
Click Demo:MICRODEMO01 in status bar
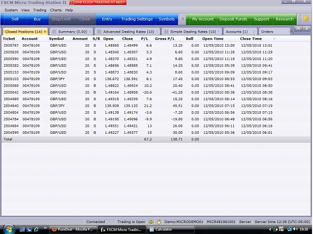(x=184, y=221)
